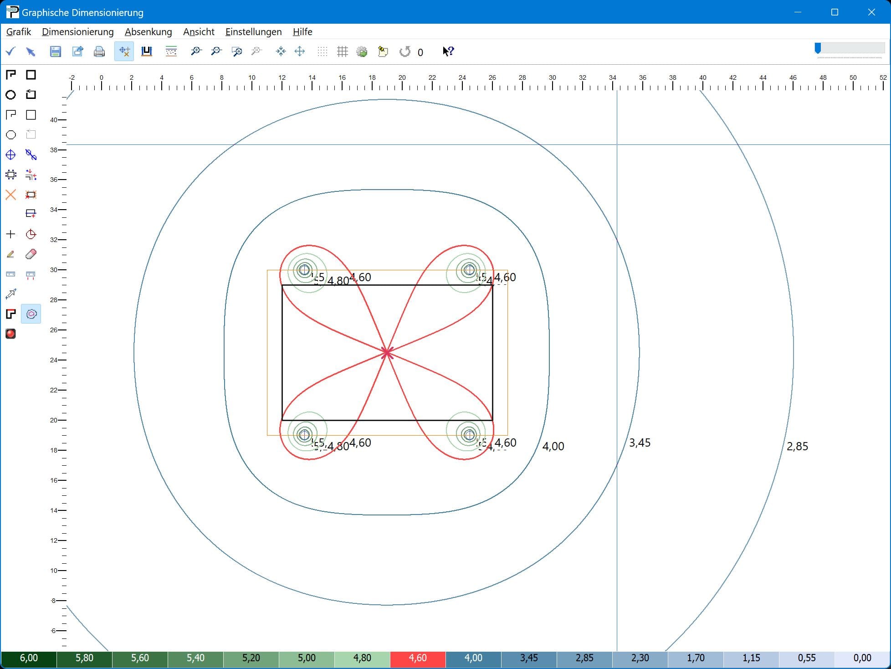Click the printer icon in toolbar
Screen dimensions: 891x669
pyautogui.click(x=99, y=51)
